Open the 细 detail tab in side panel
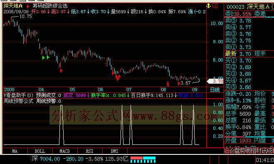The image size is (274, 164). click(226, 151)
